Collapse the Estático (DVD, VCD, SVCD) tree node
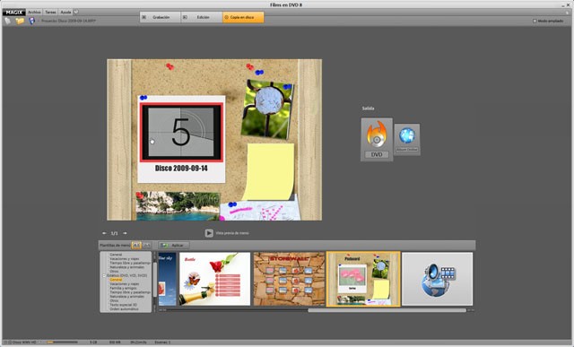 (x=104, y=275)
